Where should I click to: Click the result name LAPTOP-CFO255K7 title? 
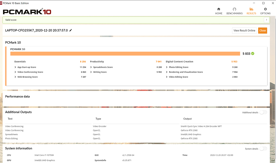pos(36,30)
